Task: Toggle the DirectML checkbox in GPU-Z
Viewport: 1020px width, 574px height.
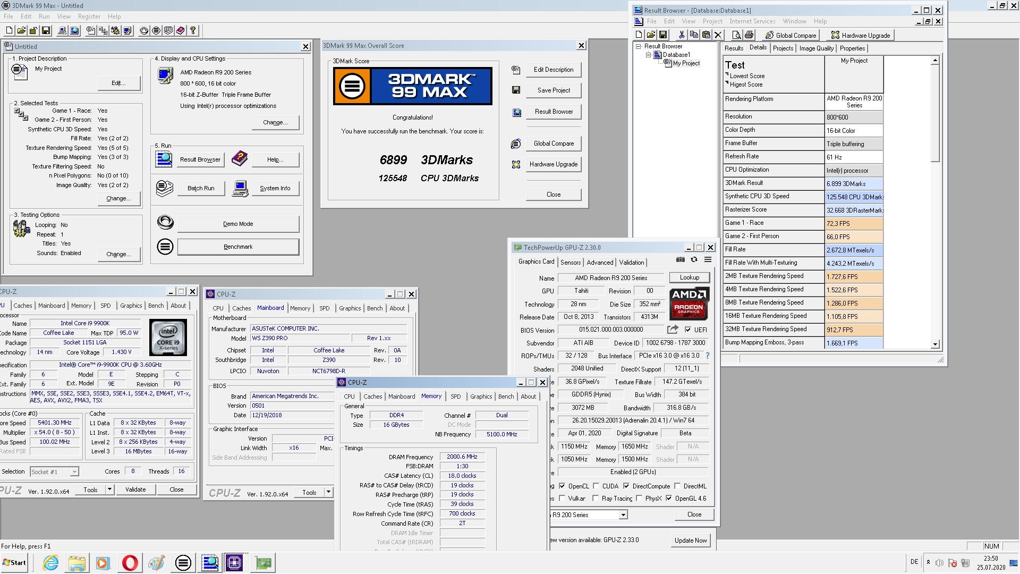Action: [677, 486]
